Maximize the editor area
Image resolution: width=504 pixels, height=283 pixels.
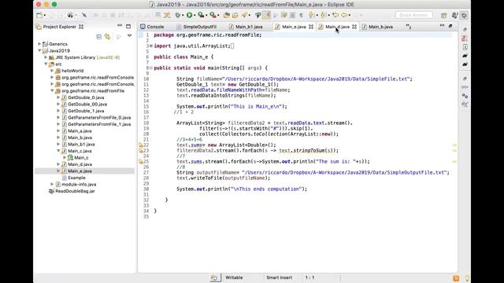tap(450, 26)
